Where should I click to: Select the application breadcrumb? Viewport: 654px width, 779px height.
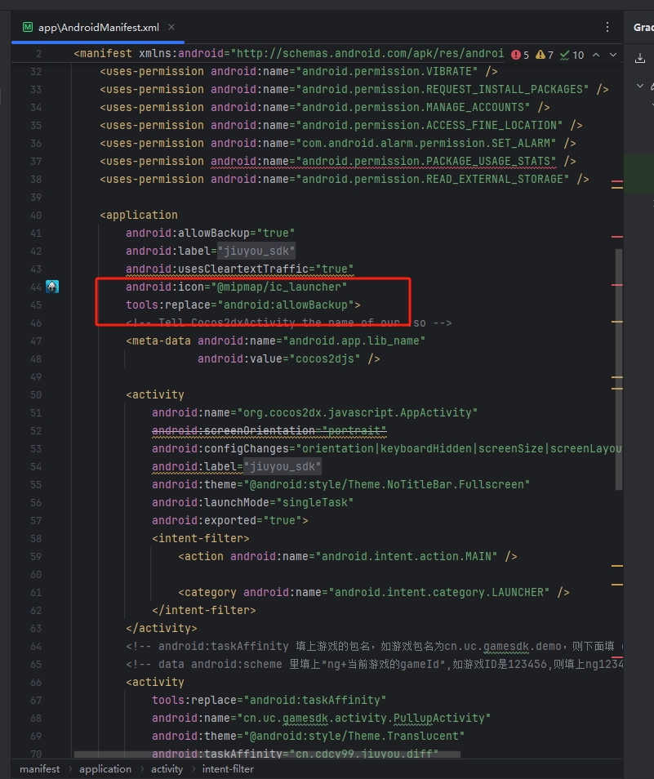click(105, 768)
